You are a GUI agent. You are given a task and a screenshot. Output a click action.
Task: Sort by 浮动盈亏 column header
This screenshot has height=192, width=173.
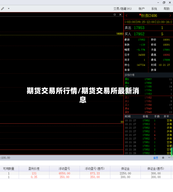click(64, 169)
